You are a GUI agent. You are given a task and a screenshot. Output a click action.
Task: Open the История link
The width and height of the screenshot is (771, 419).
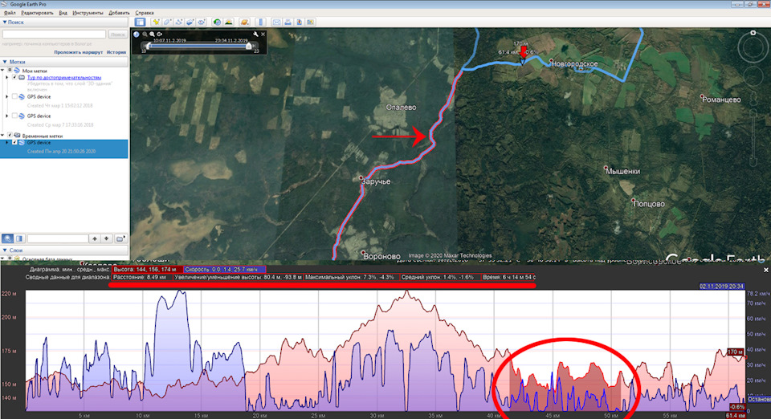coord(116,52)
